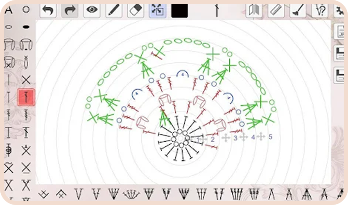Select the first plain inverted-V decrease symbol
Image resolution: width=348 pixels, height=205 pixels.
click(x=271, y=194)
